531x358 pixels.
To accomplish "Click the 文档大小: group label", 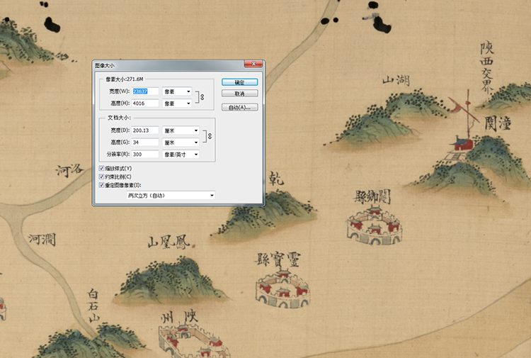I will click(x=119, y=118).
